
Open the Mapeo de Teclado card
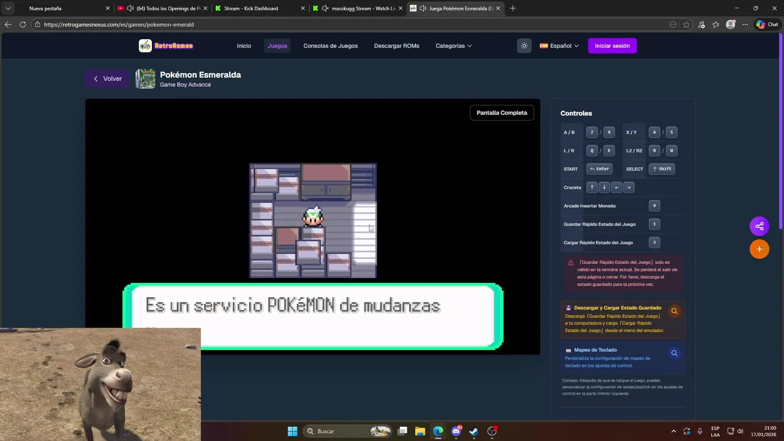coord(623,358)
